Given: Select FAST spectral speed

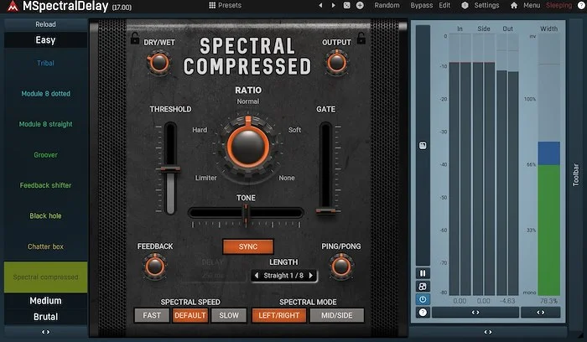Looking at the screenshot, I should (x=152, y=315).
